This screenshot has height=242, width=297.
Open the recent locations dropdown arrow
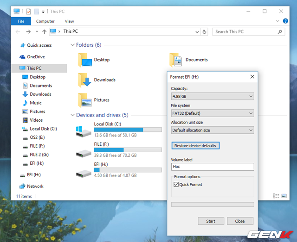[x=37, y=32]
